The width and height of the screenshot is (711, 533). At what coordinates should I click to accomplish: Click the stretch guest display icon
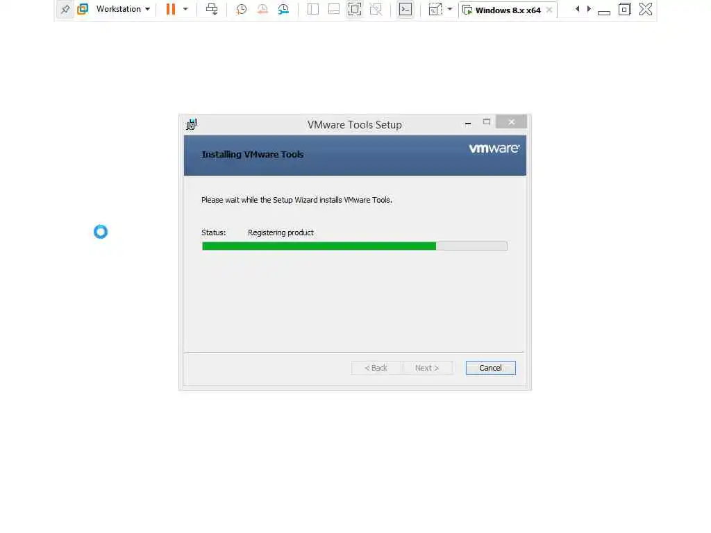[435, 9]
